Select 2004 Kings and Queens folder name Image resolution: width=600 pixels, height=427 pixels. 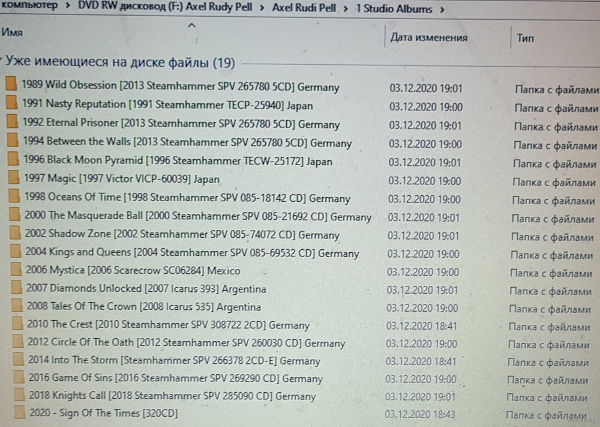click(192, 252)
